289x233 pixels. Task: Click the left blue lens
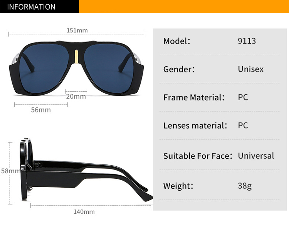(44, 69)
